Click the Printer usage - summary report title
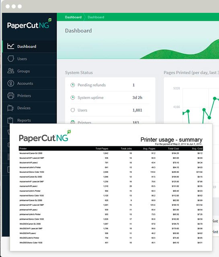The image size is (219, 257). tap(171, 140)
